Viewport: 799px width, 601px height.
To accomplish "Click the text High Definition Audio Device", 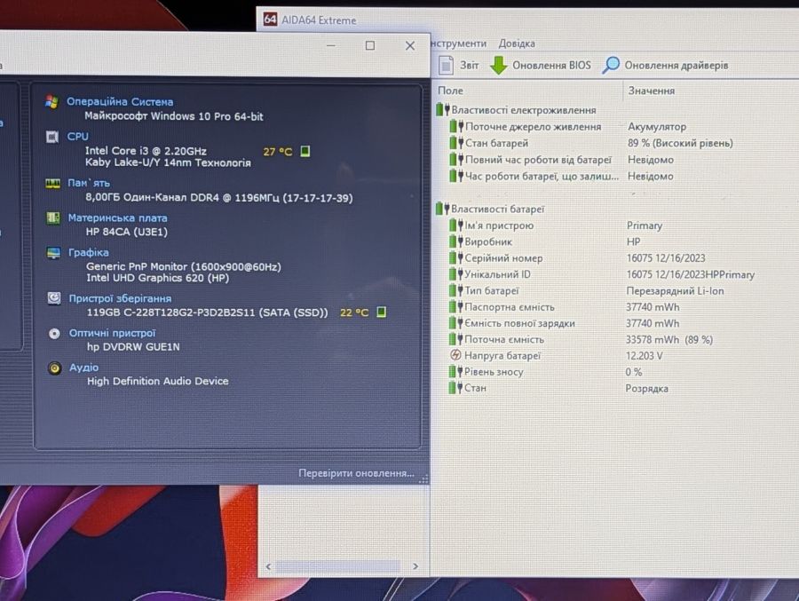I will click(x=157, y=382).
